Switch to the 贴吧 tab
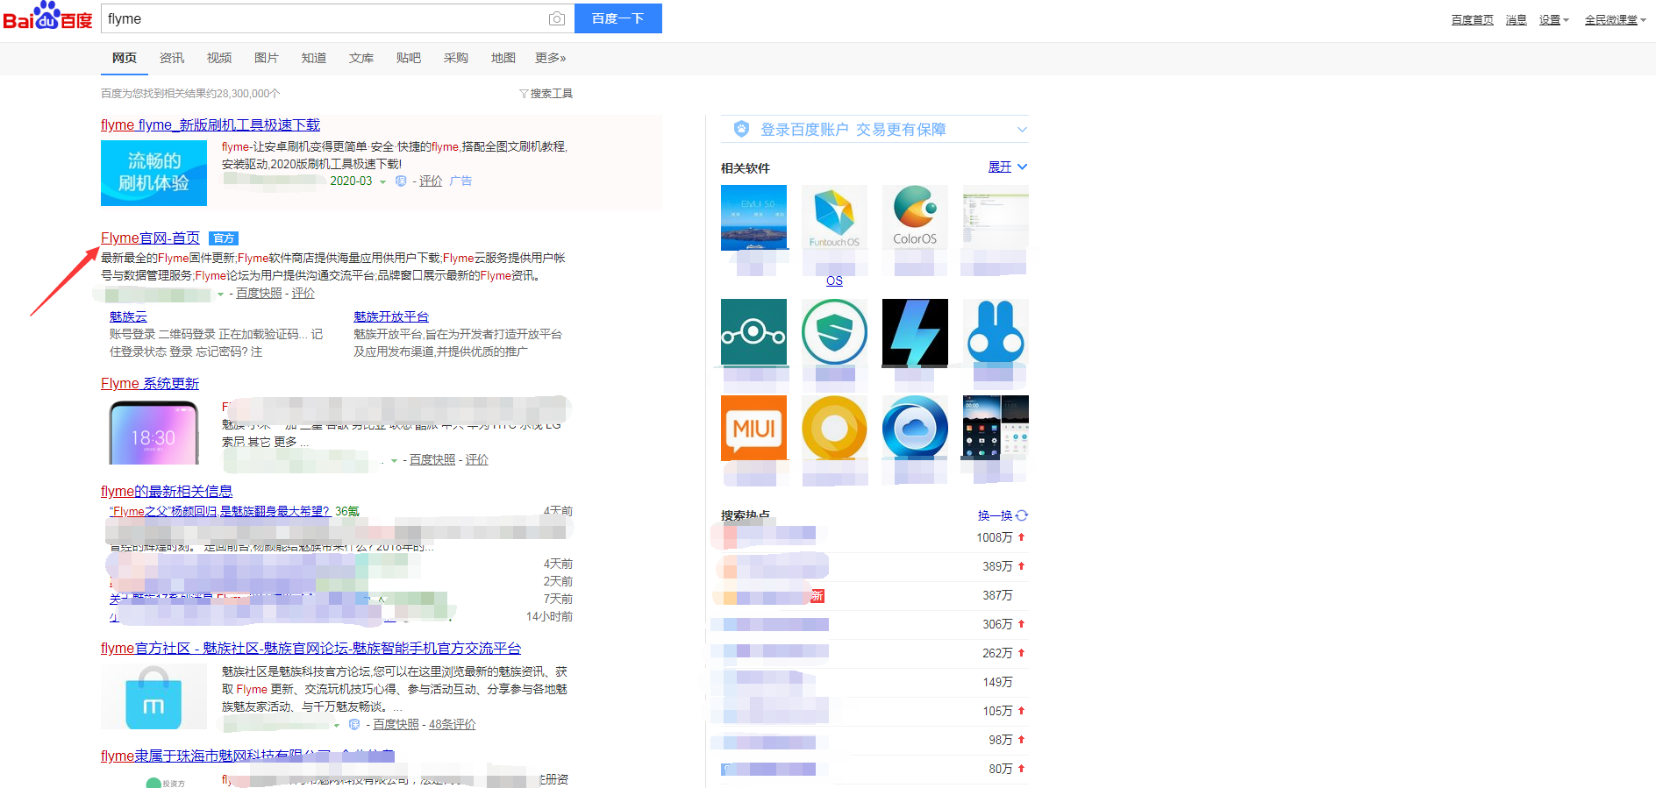The height and width of the screenshot is (788, 1656). 409,58
